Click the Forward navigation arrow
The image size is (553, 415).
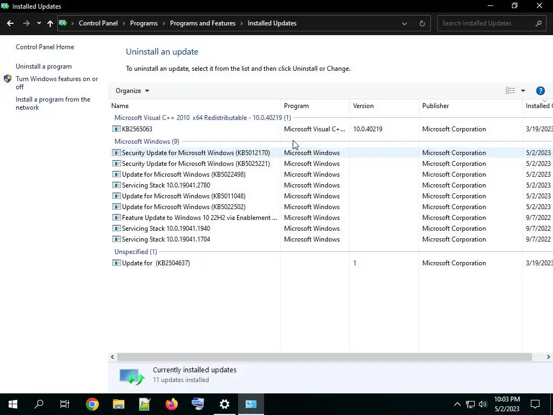26,23
